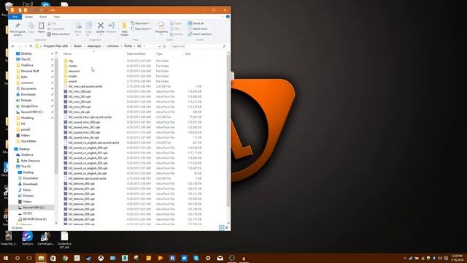Pin the folder to Quick access
The height and width of the screenshot is (263, 467).
pyautogui.click(x=18, y=29)
